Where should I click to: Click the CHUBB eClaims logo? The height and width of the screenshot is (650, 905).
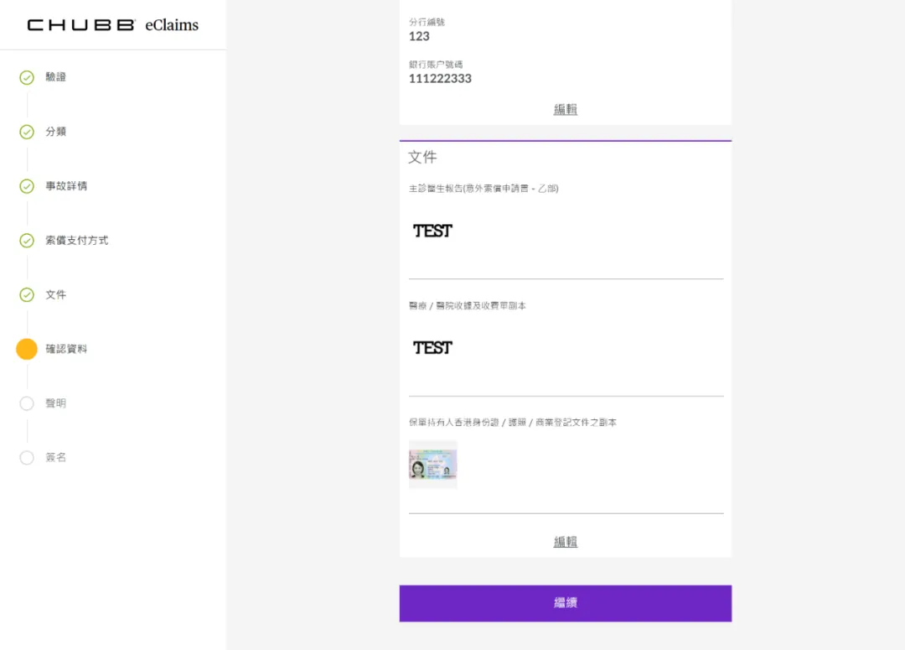pyautogui.click(x=113, y=25)
